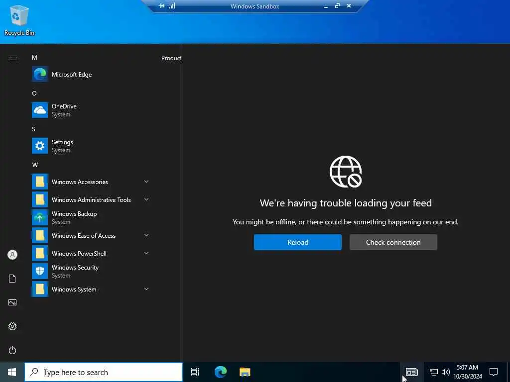
Task: Open File Explorer from the taskbar
Action: click(245, 372)
